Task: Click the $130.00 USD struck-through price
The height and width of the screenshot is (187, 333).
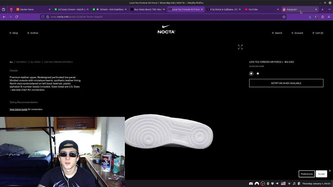Action: pos(257,66)
